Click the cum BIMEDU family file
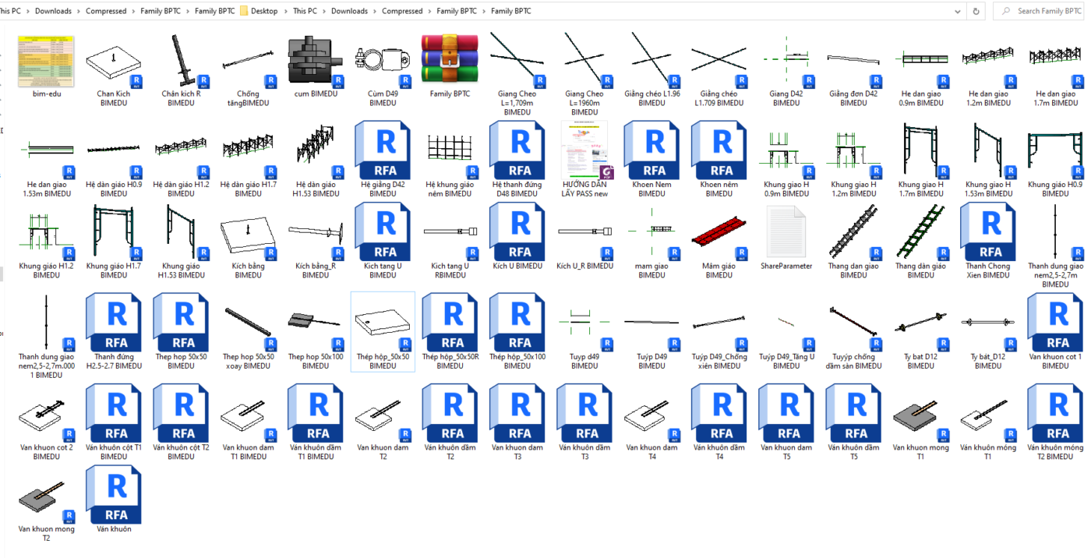 (x=315, y=61)
